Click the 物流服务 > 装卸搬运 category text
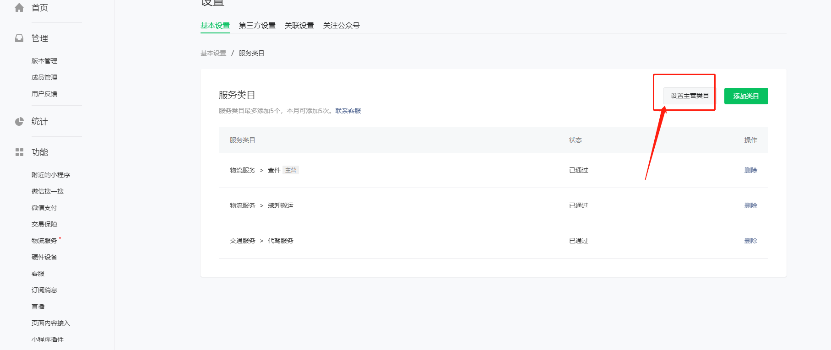 (261, 205)
